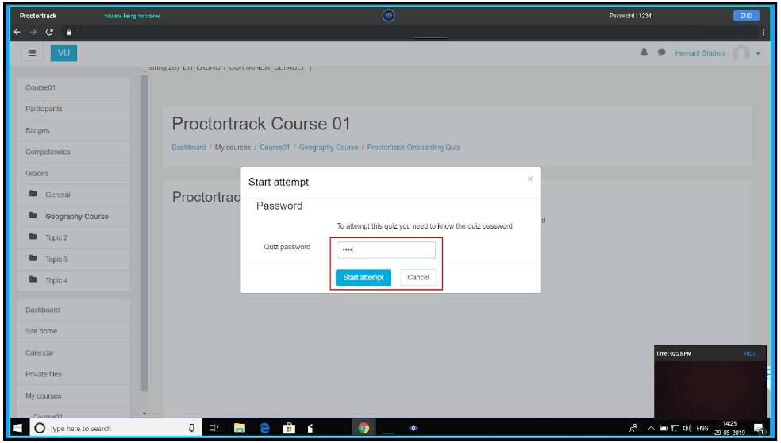Open Geography Course section folder
This screenshot has width=781, height=443.
[73, 216]
